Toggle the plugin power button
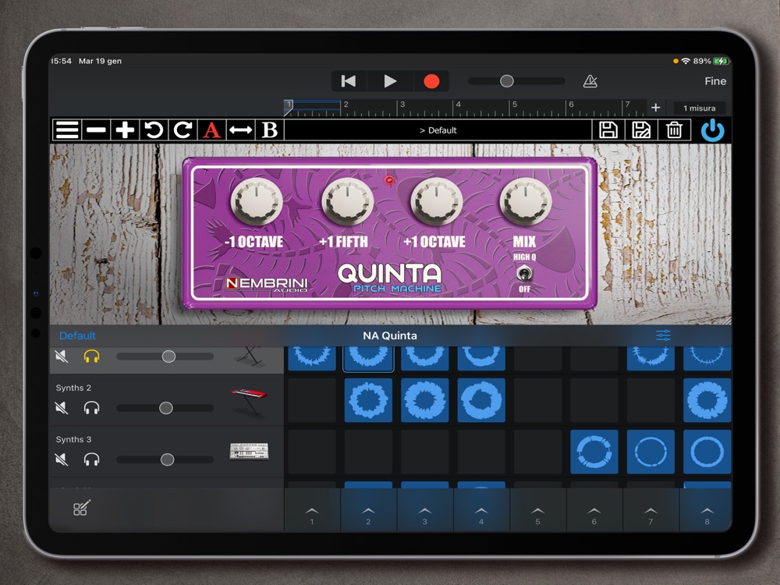This screenshot has height=585, width=780. click(x=712, y=130)
